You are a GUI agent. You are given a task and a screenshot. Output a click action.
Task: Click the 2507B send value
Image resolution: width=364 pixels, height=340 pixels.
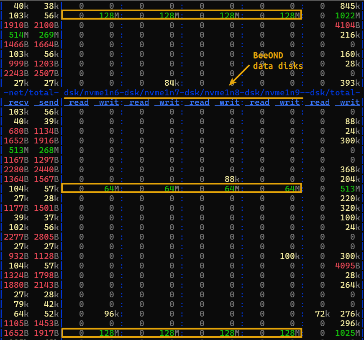(x=46, y=73)
